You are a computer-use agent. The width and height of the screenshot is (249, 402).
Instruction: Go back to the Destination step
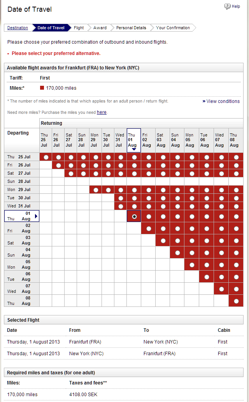coord(18,28)
